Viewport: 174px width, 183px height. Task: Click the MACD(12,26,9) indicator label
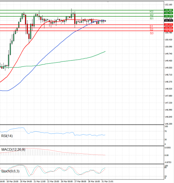coord(13,150)
